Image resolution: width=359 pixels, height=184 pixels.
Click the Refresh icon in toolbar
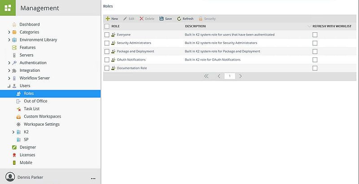tap(179, 19)
